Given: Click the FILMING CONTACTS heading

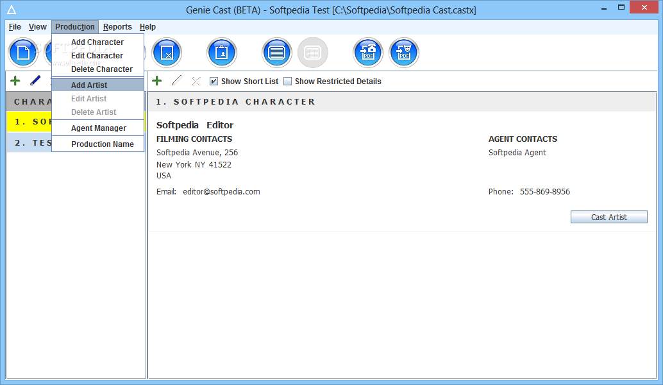Looking at the screenshot, I should click(x=194, y=139).
